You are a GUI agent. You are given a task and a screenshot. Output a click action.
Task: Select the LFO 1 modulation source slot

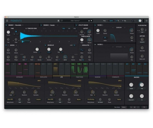click(55, 69)
